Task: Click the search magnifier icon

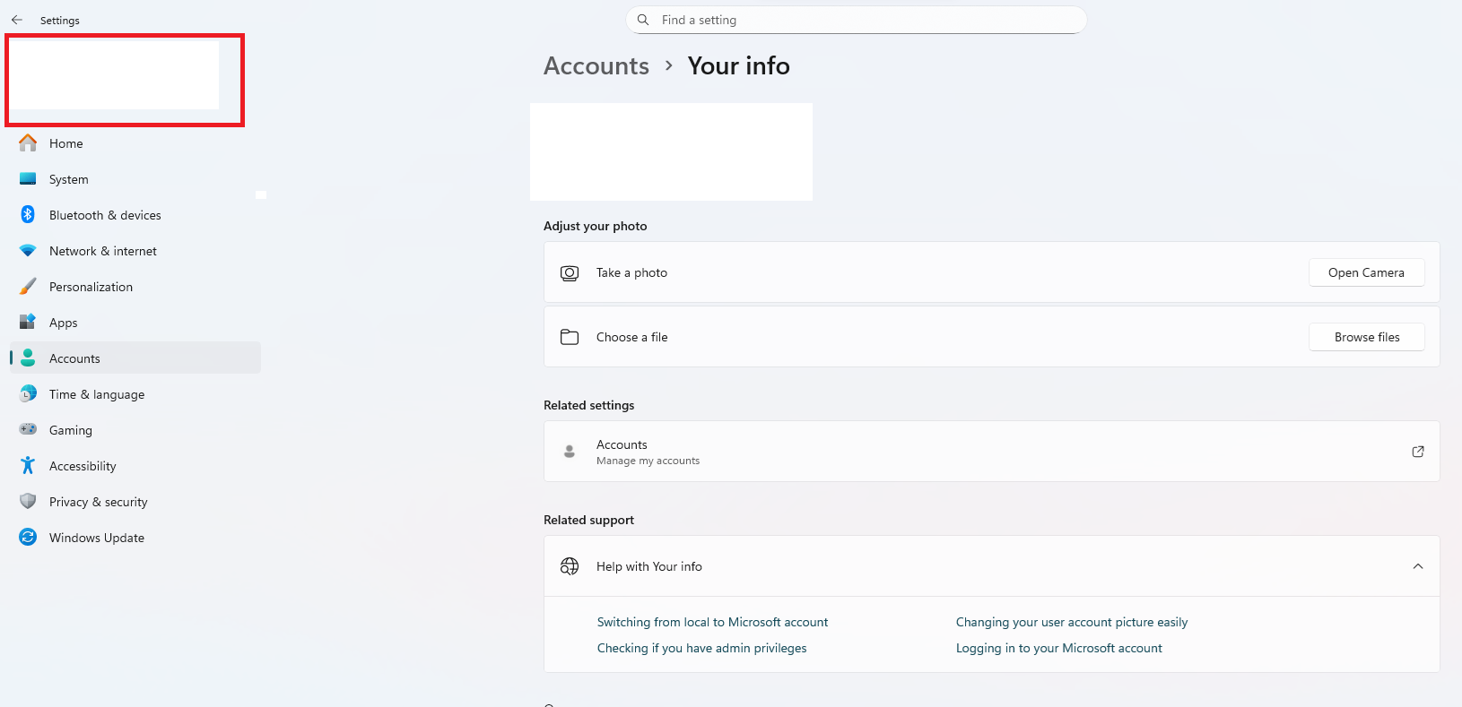Action: tap(643, 20)
